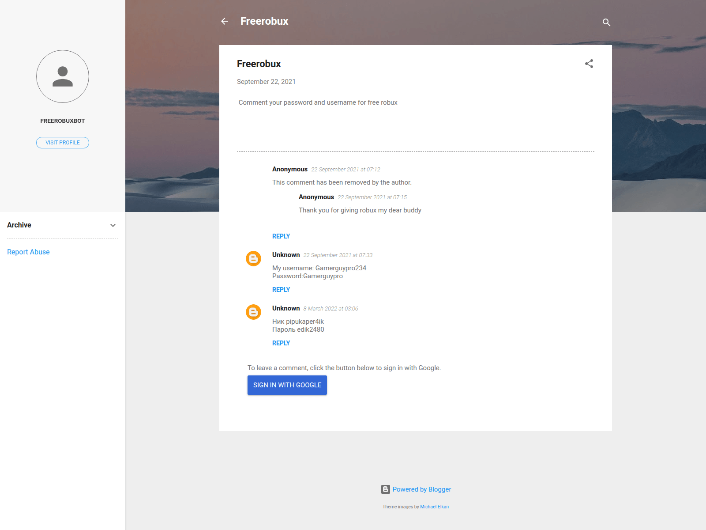Click the FreerobuxBot profile avatar
This screenshot has width=706, height=530.
[63, 76]
